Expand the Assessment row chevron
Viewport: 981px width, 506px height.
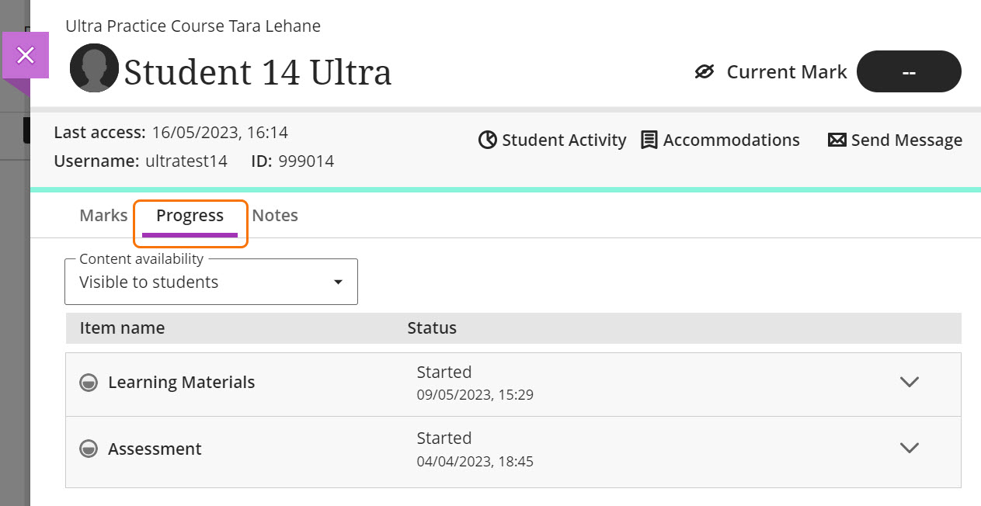(909, 448)
